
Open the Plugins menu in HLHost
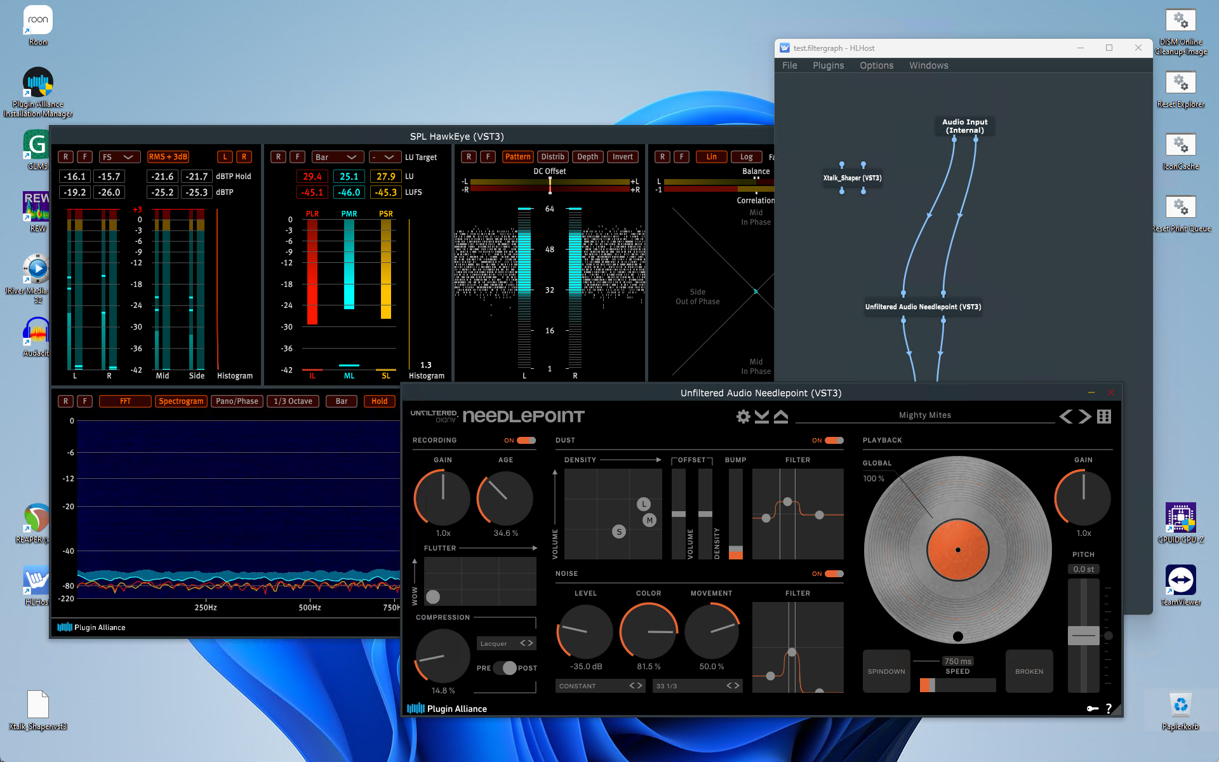point(828,65)
